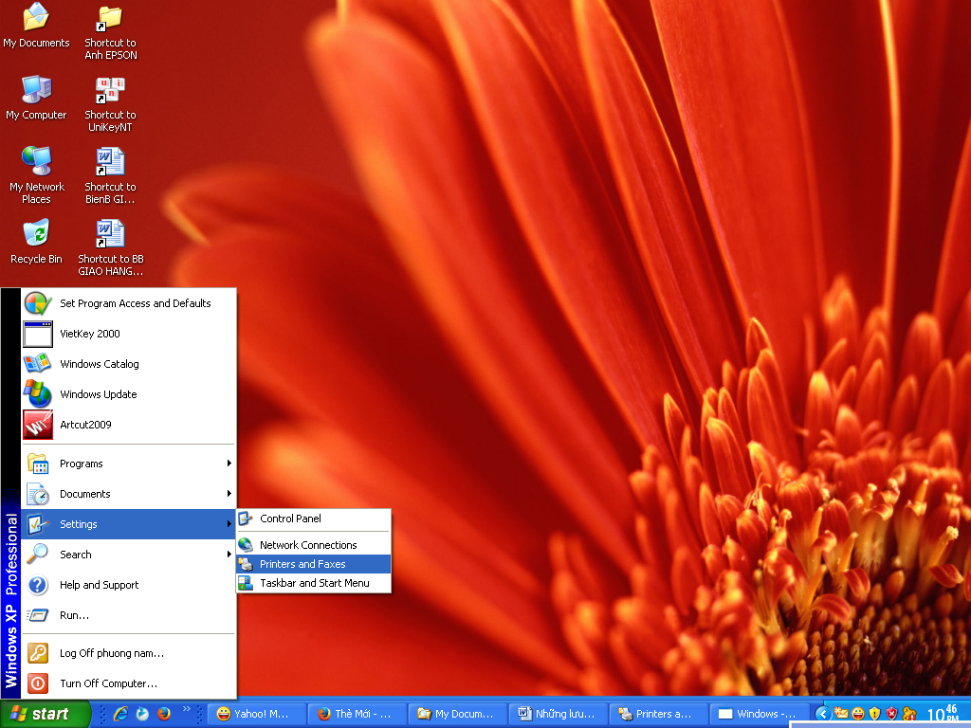Open Control Panel from Settings submenu
Image resolution: width=971 pixels, height=728 pixels.
tap(314, 519)
